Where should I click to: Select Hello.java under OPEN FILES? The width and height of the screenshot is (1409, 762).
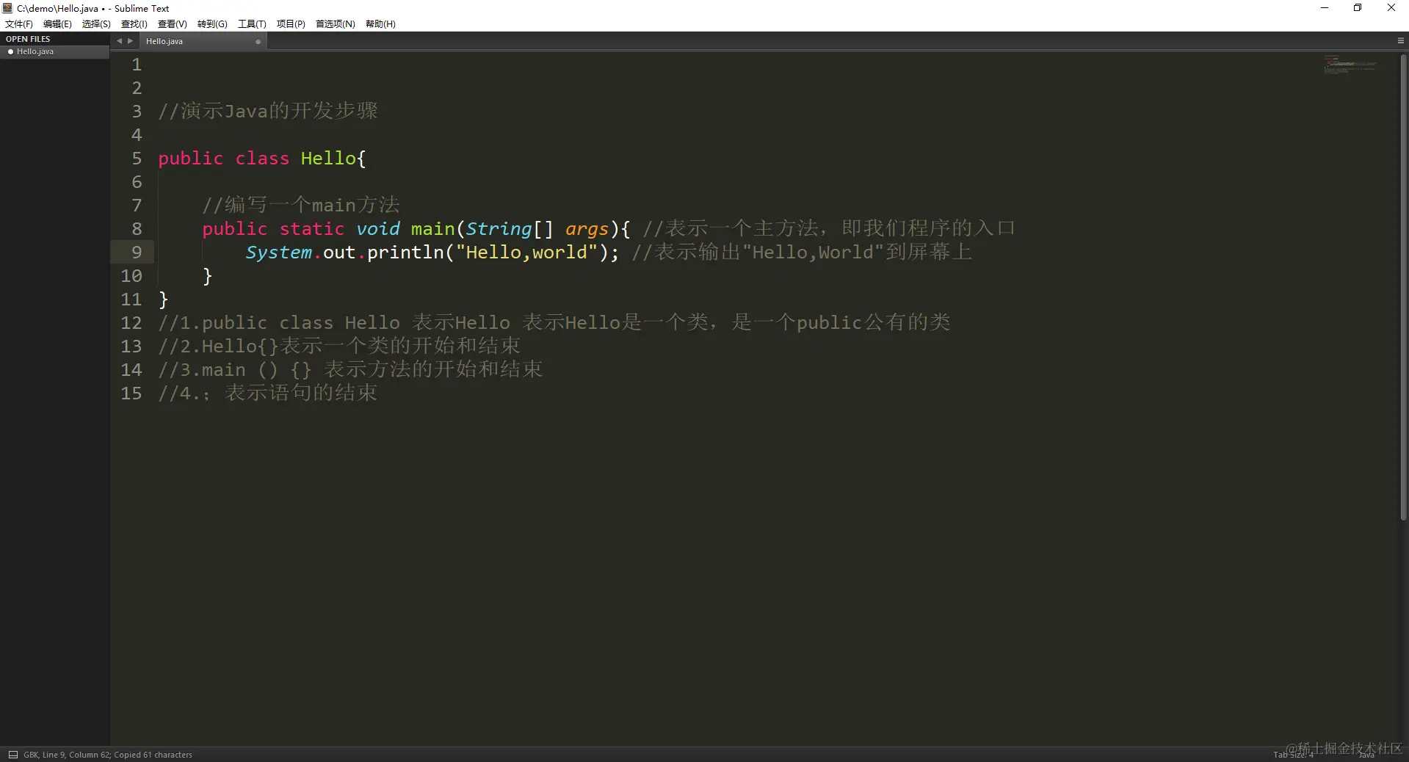[35, 51]
